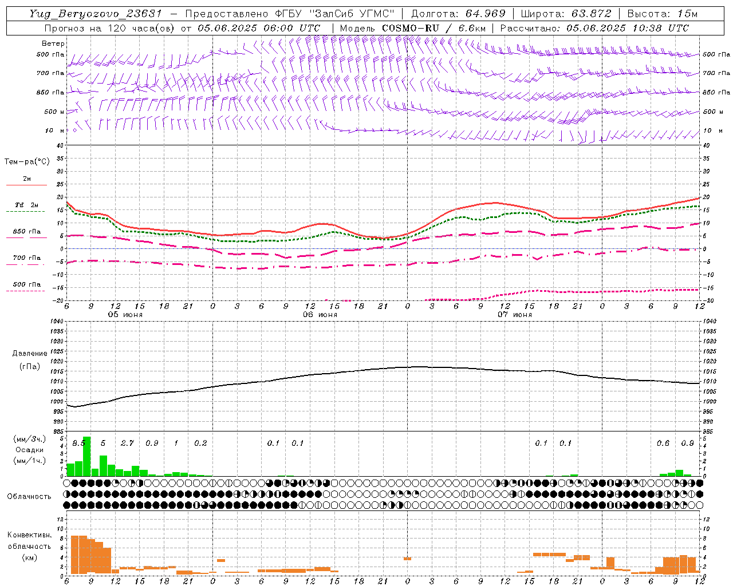
Task: Click the '850 гПа' entry in temperature legend
Action: click(27, 231)
